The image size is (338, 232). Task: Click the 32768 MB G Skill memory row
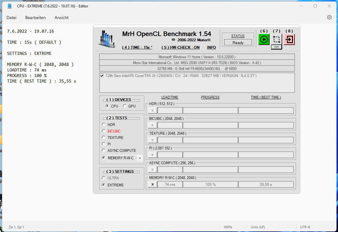[x=197, y=68]
